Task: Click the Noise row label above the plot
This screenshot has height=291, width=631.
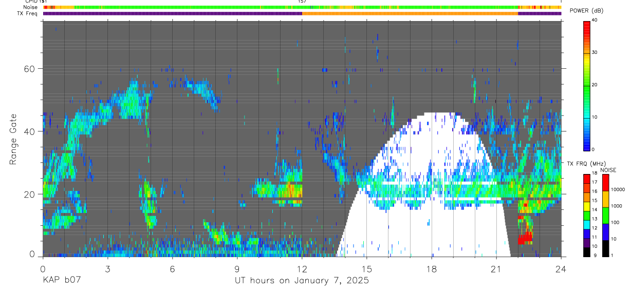Action: point(30,8)
